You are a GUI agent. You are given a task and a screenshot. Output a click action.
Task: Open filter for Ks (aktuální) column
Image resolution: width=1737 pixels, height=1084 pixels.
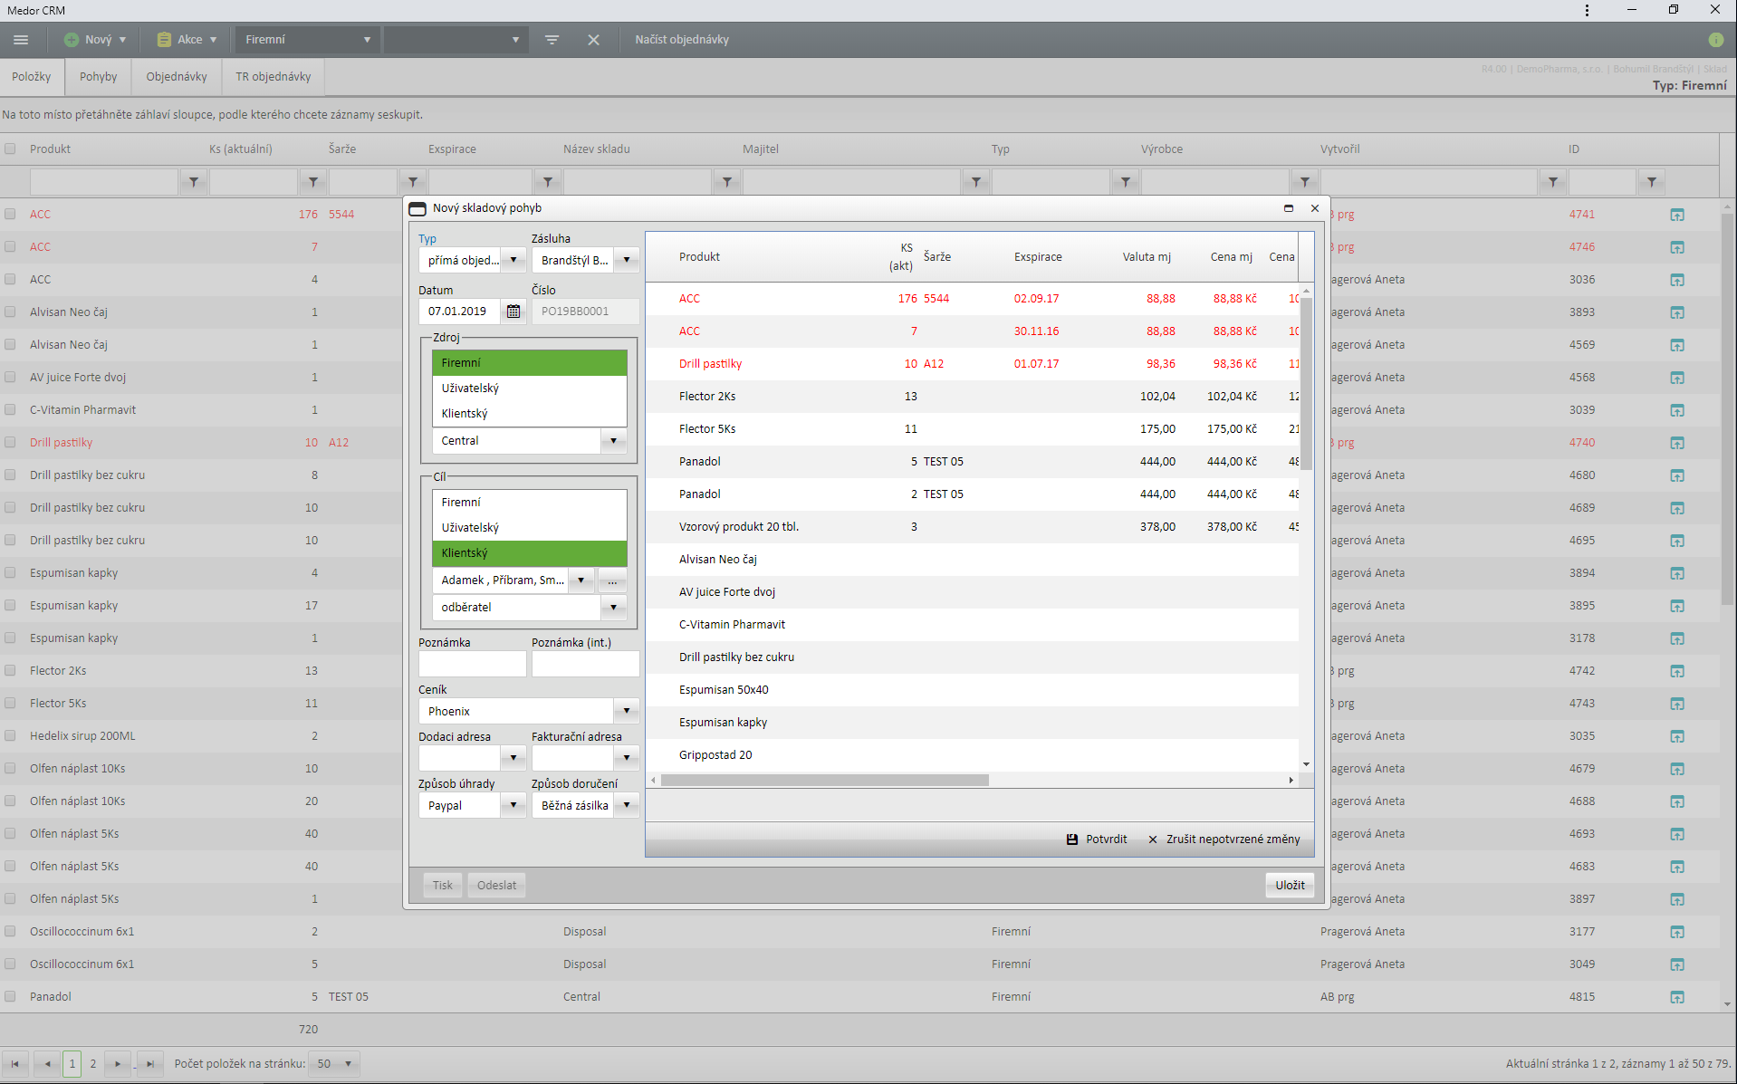point(313,182)
